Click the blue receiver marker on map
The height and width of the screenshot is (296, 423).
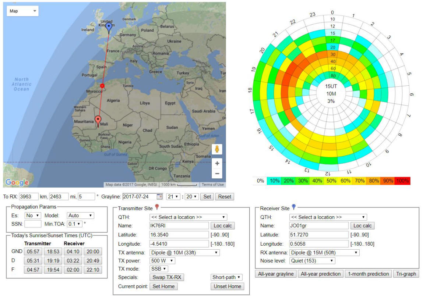109,26
